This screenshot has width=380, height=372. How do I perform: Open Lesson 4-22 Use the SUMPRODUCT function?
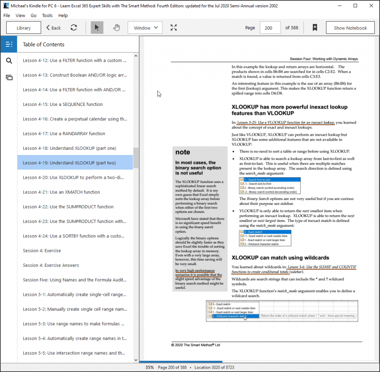[x=75, y=207]
